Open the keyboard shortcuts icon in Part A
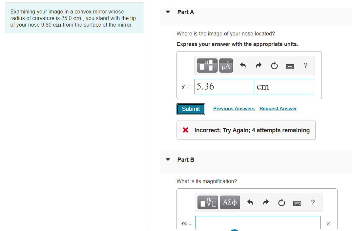The width and height of the screenshot is (352, 231). point(290,66)
